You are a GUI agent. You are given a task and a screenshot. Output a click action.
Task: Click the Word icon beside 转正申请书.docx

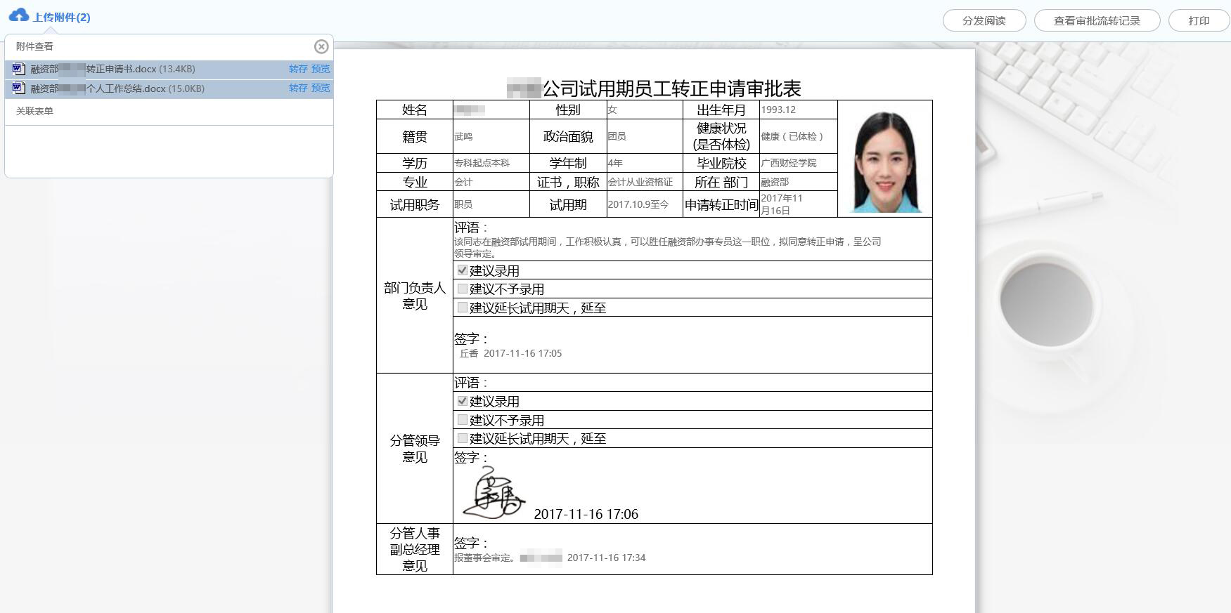click(x=19, y=69)
